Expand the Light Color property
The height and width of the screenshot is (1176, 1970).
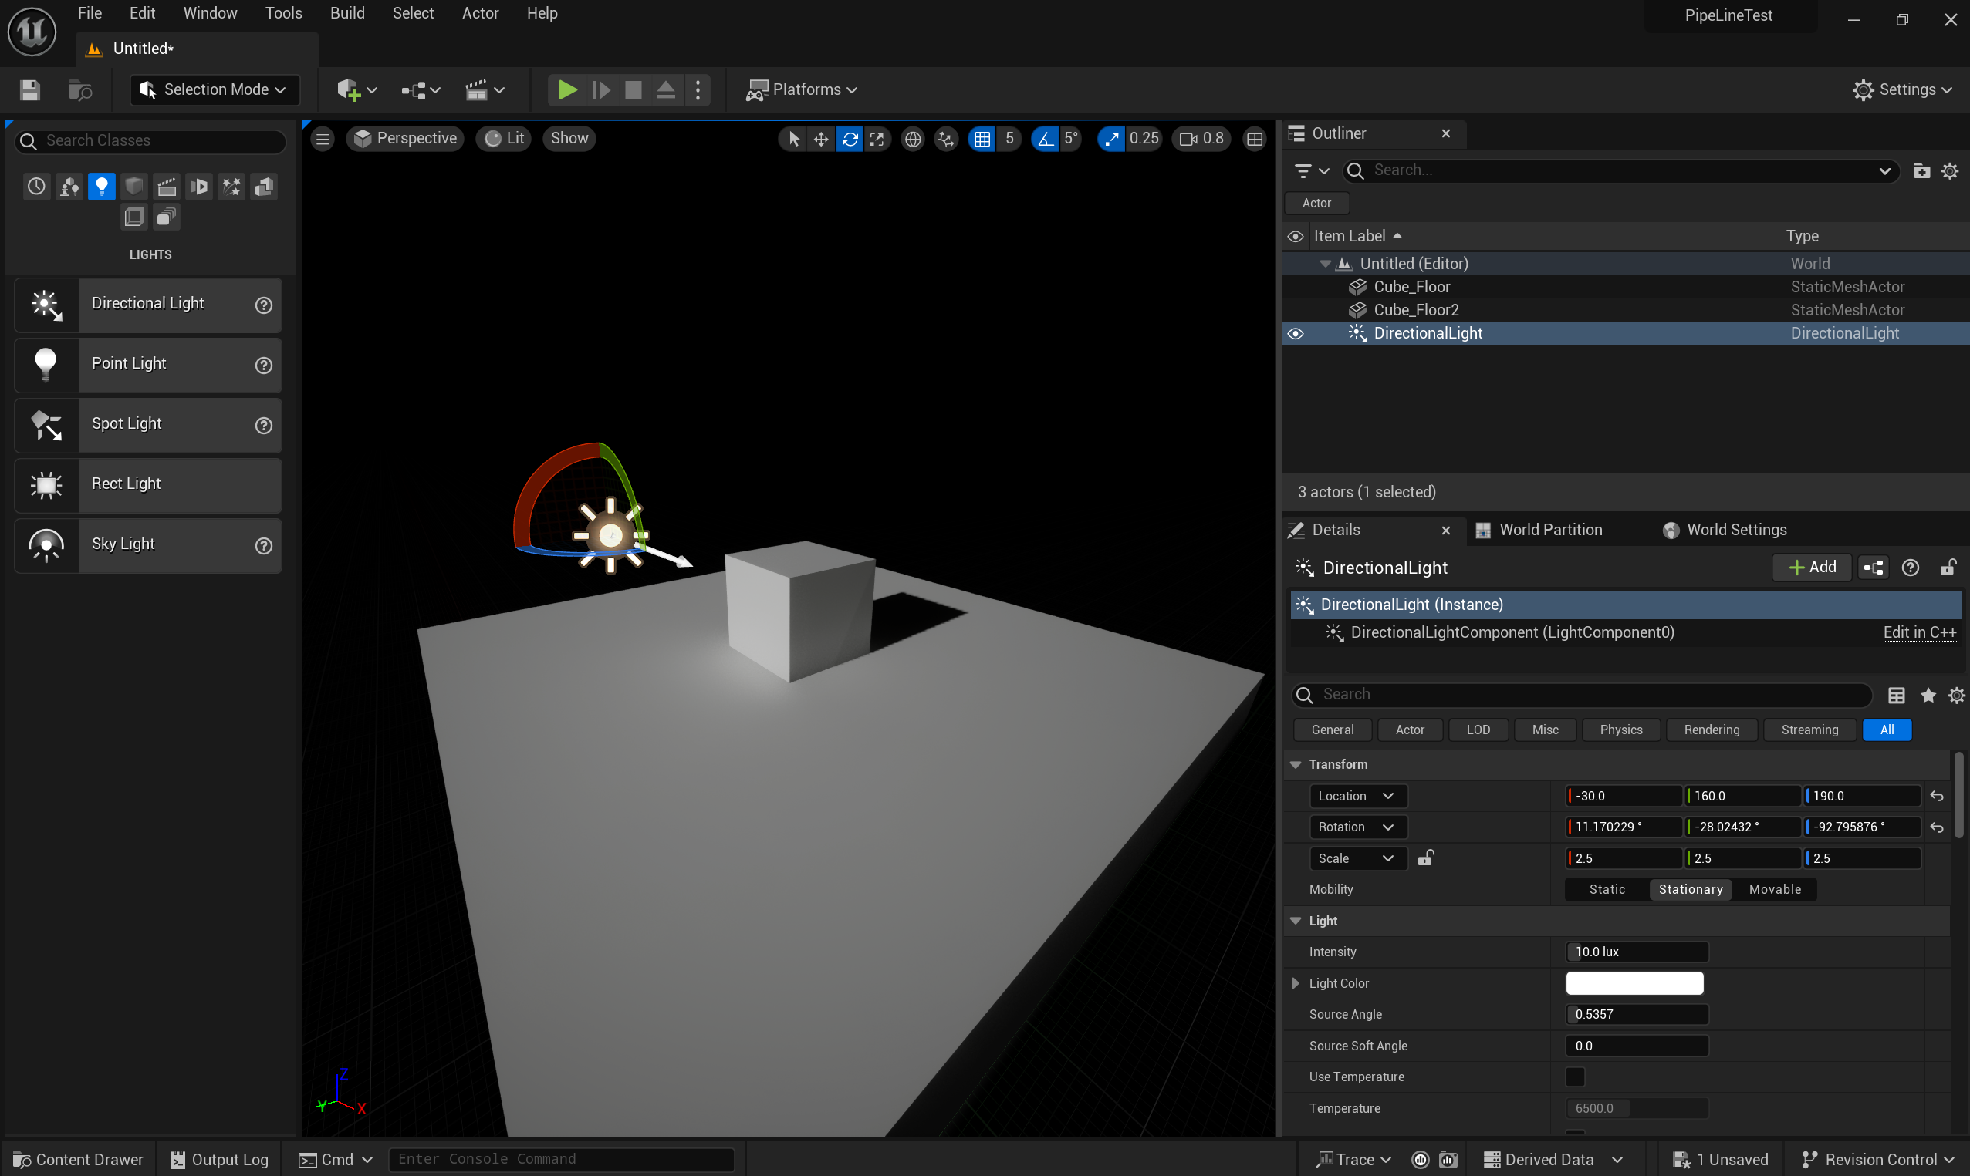pyautogui.click(x=1296, y=983)
